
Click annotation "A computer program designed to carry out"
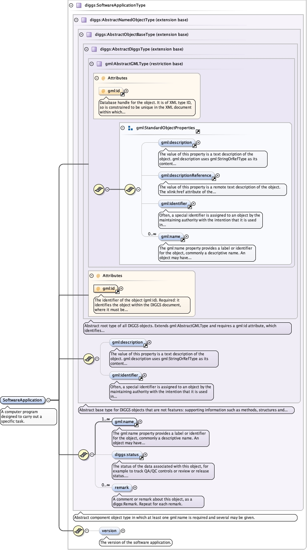pos(29,416)
